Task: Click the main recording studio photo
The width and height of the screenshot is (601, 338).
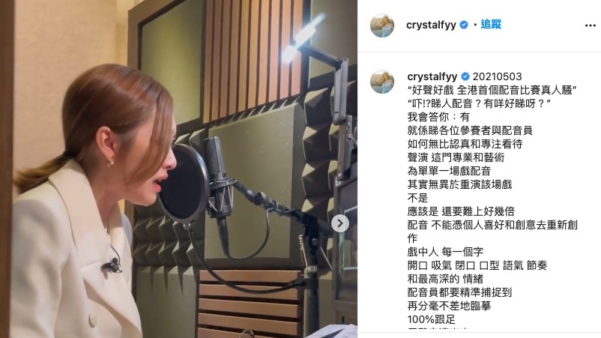Action: [178, 169]
